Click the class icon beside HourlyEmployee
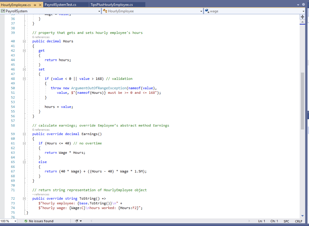 pos(105,11)
